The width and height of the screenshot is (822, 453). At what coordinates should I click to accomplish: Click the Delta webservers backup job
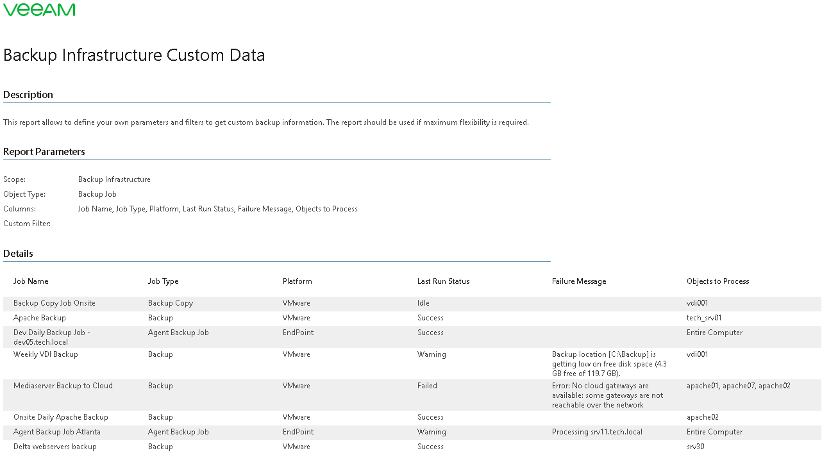click(x=55, y=447)
